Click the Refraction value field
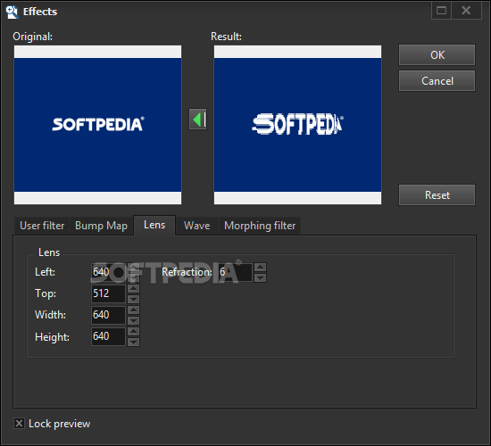Viewport: 491px width, 446px height. [x=235, y=272]
